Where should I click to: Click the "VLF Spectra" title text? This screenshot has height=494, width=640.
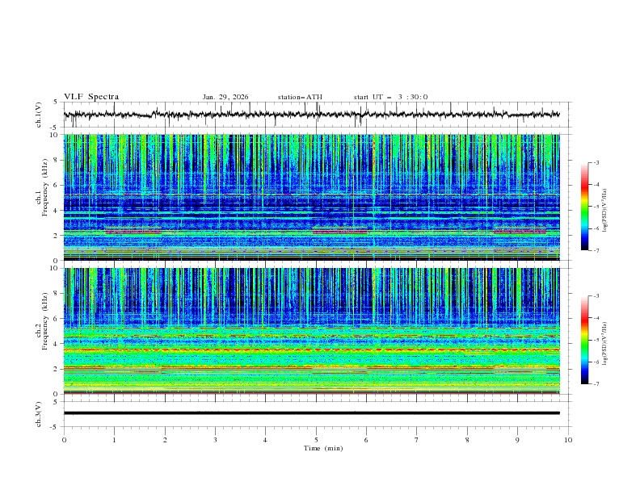[x=91, y=97]
